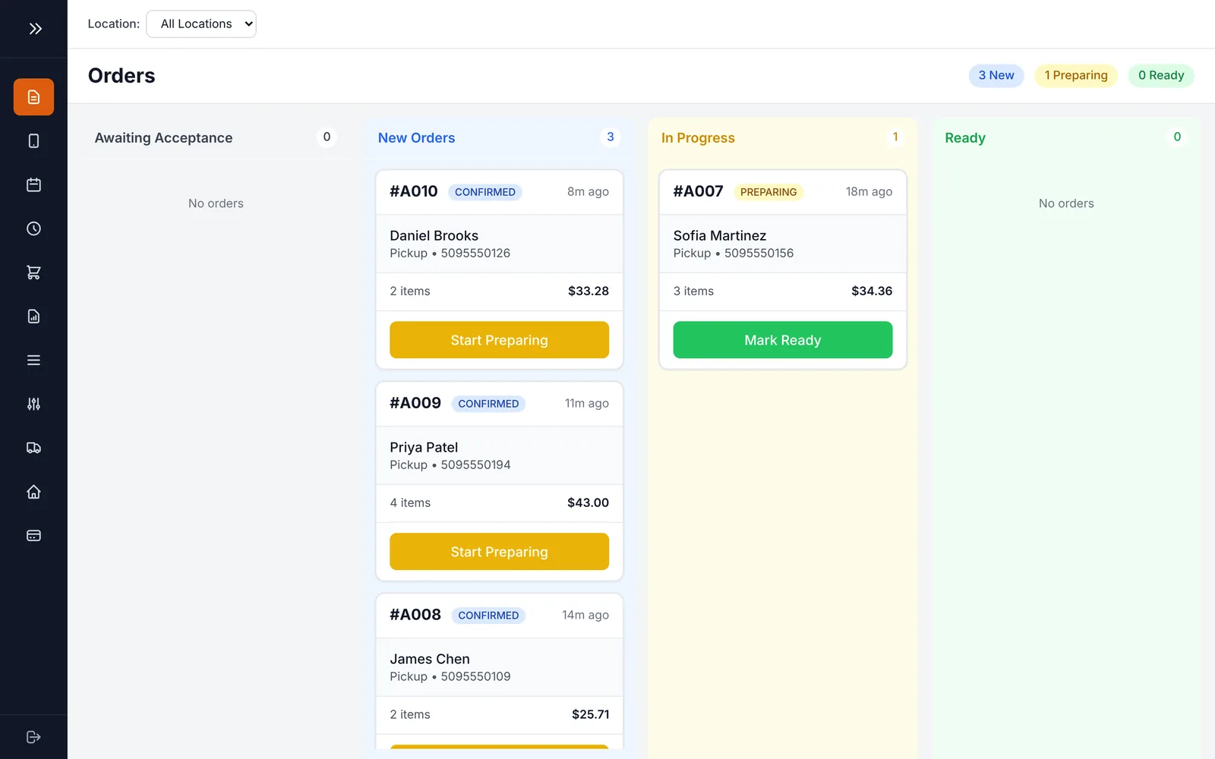The height and width of the screenshot is (759, 1215).
Task: Click the In Progress column heading
Action: click(698, 138)
